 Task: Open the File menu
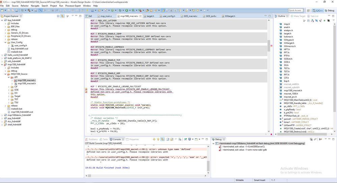[2, 6]
